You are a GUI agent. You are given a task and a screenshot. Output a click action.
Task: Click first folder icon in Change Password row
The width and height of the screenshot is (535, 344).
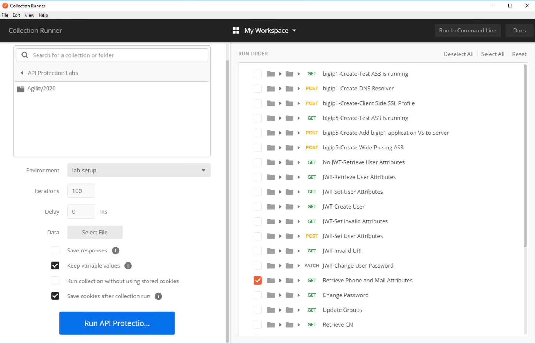[x=271, y=295]
